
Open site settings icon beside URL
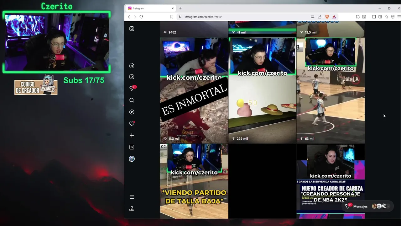(180, 17)
